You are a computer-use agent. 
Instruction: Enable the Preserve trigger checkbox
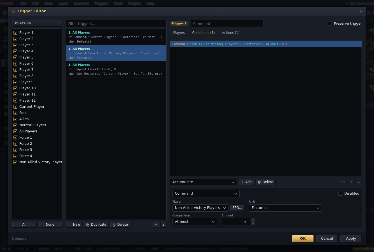point(330,24)
